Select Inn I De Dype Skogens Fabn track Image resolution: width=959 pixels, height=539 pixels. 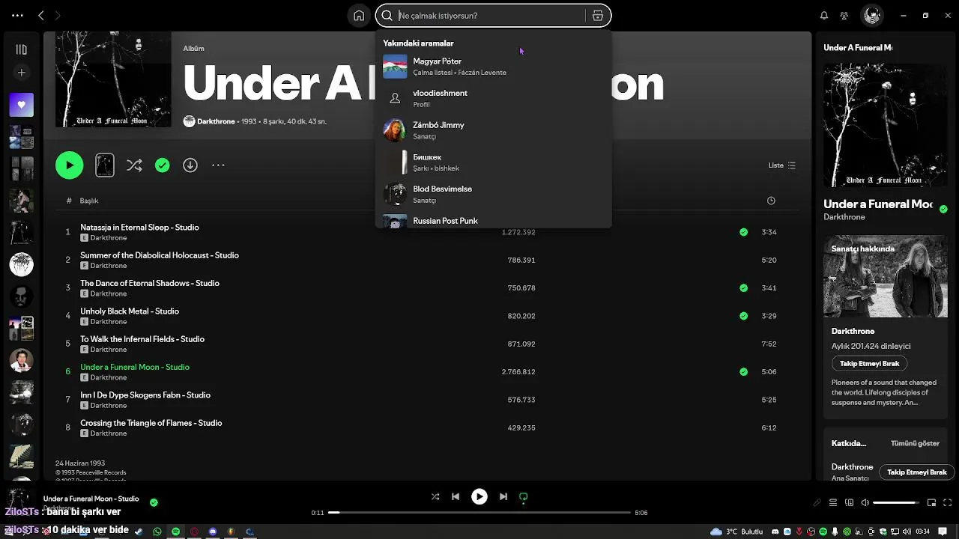click(x=145, y=395)
